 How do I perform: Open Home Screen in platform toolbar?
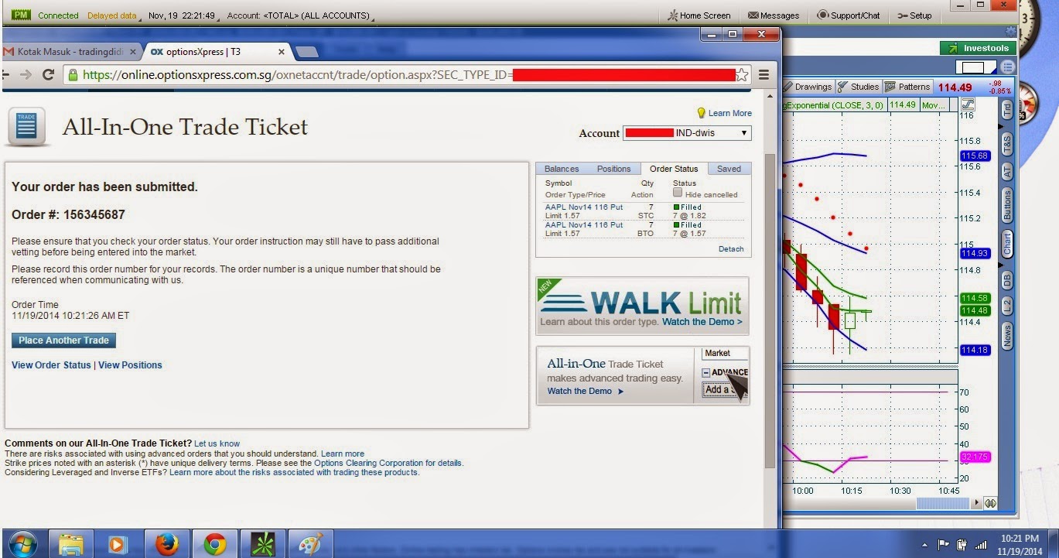coord(699,15)
